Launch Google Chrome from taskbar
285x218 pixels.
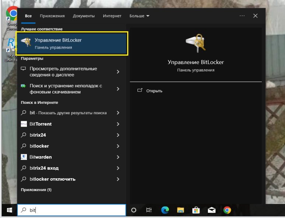tap(227, 210)
